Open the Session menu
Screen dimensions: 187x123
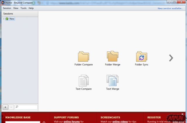pyautogui.click(x=7, y=8)
